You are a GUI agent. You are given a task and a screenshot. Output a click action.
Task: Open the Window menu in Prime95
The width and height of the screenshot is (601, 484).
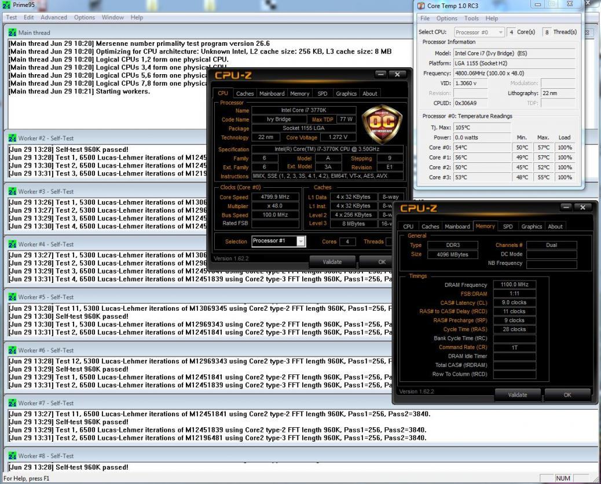click(113, 17)
